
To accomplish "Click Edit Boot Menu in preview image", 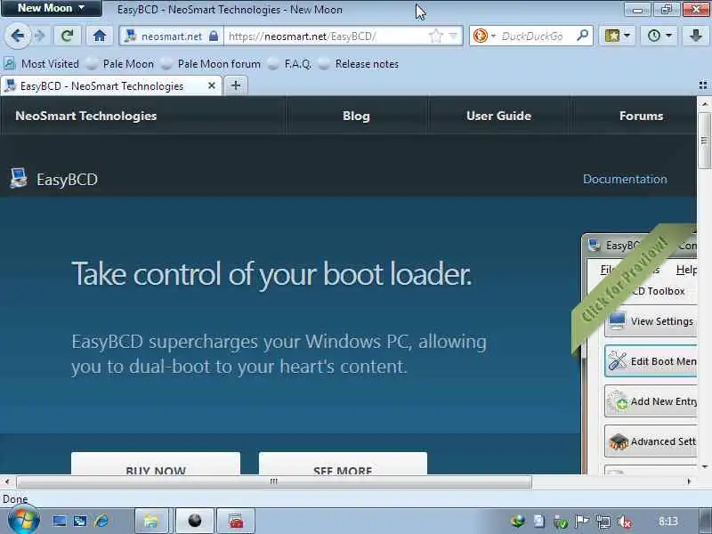I will point(651,361).
